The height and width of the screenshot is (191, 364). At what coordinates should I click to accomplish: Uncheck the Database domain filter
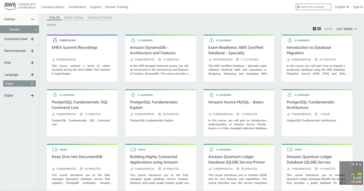tap(36, 29)
